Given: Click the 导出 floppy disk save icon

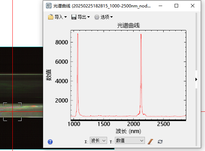Looking at the screenshot, I should pyautogui.click(x=74, y=17).
